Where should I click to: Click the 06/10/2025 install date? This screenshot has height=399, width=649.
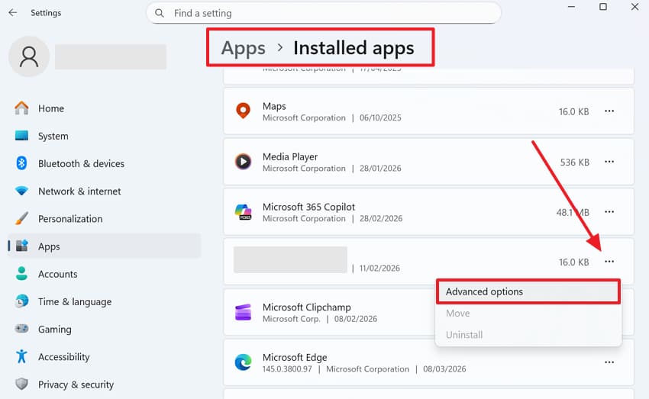[380, 117]
